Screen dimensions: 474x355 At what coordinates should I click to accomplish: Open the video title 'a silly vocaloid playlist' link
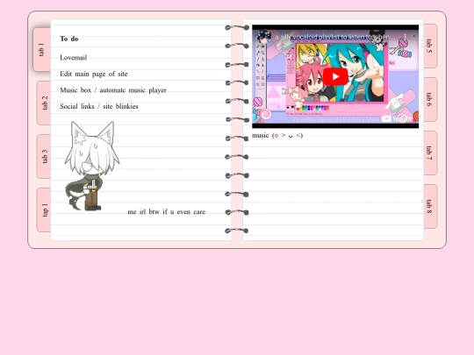point(335,37)
